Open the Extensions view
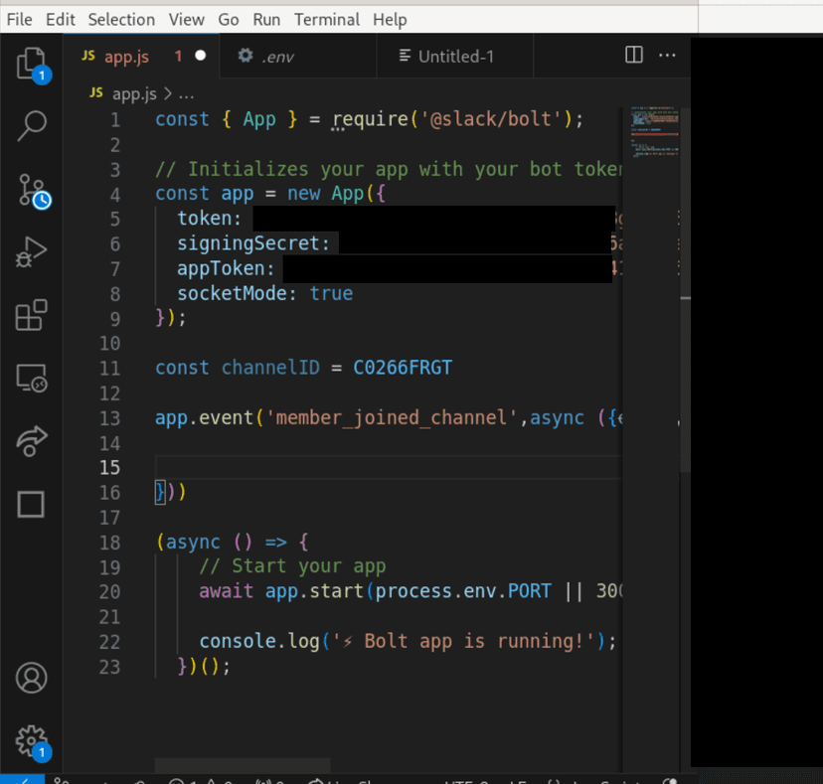 click(31, 315)
